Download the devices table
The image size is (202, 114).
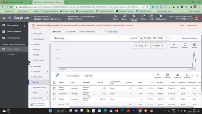click(x=177, y=76)
